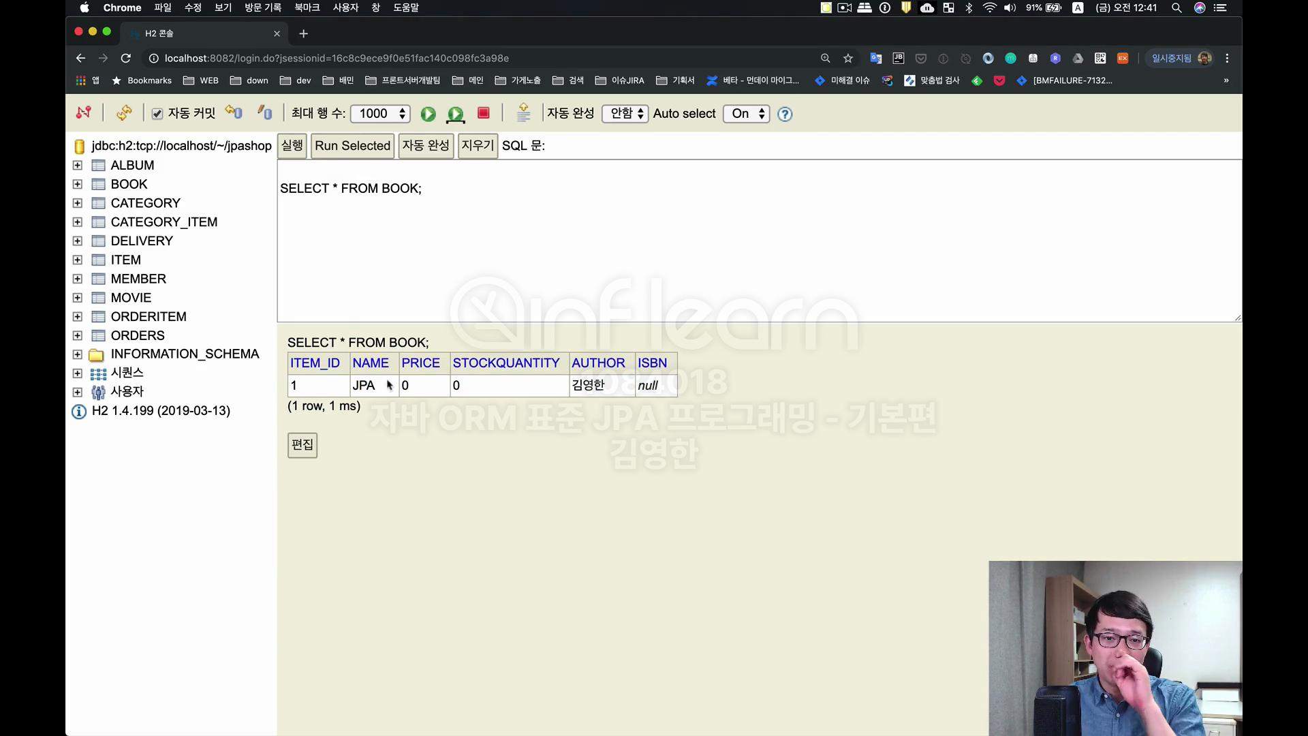The image size is (1308, 736).
Task: Click inside the SQL statement text area
Action: (x=749, y=252)
